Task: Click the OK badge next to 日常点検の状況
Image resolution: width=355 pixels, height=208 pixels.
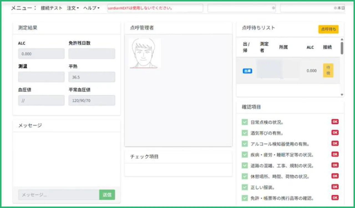Action: [x=335, y=122]
